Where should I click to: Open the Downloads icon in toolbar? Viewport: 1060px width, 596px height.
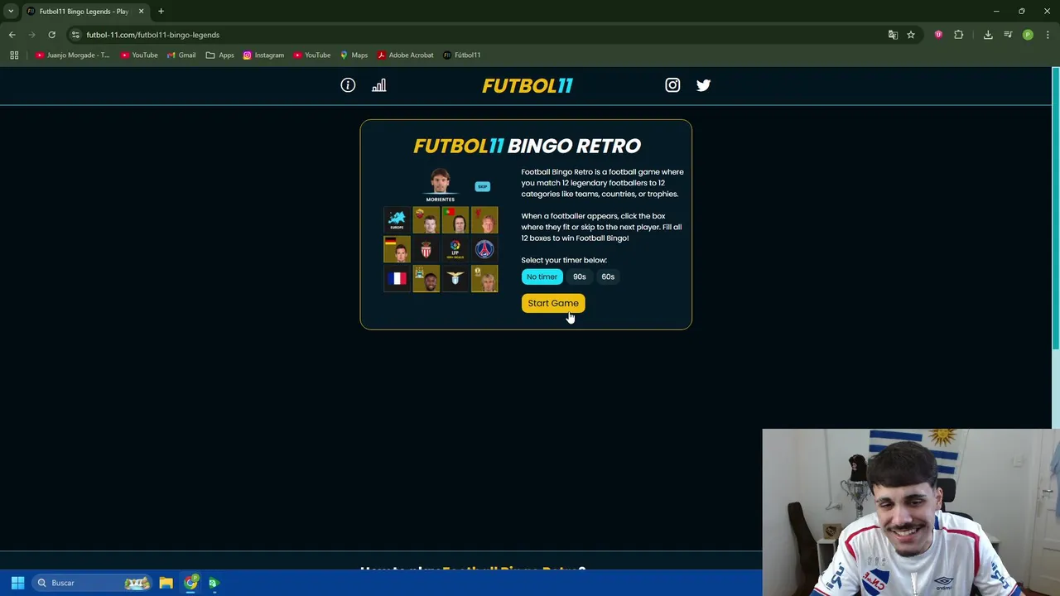tap(988, 35)
